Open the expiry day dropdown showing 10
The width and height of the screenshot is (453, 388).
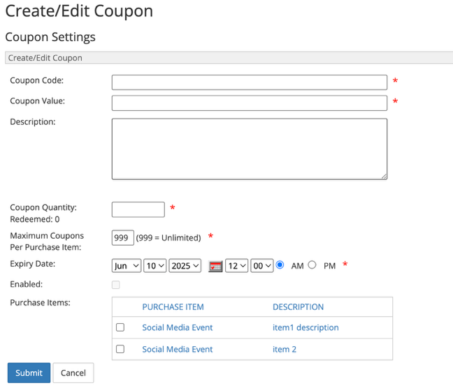[x=155, y=266]
